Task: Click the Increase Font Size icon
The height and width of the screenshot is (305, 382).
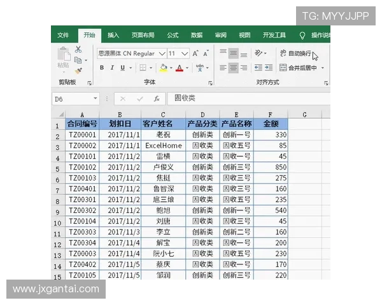Action: point(196,54)
